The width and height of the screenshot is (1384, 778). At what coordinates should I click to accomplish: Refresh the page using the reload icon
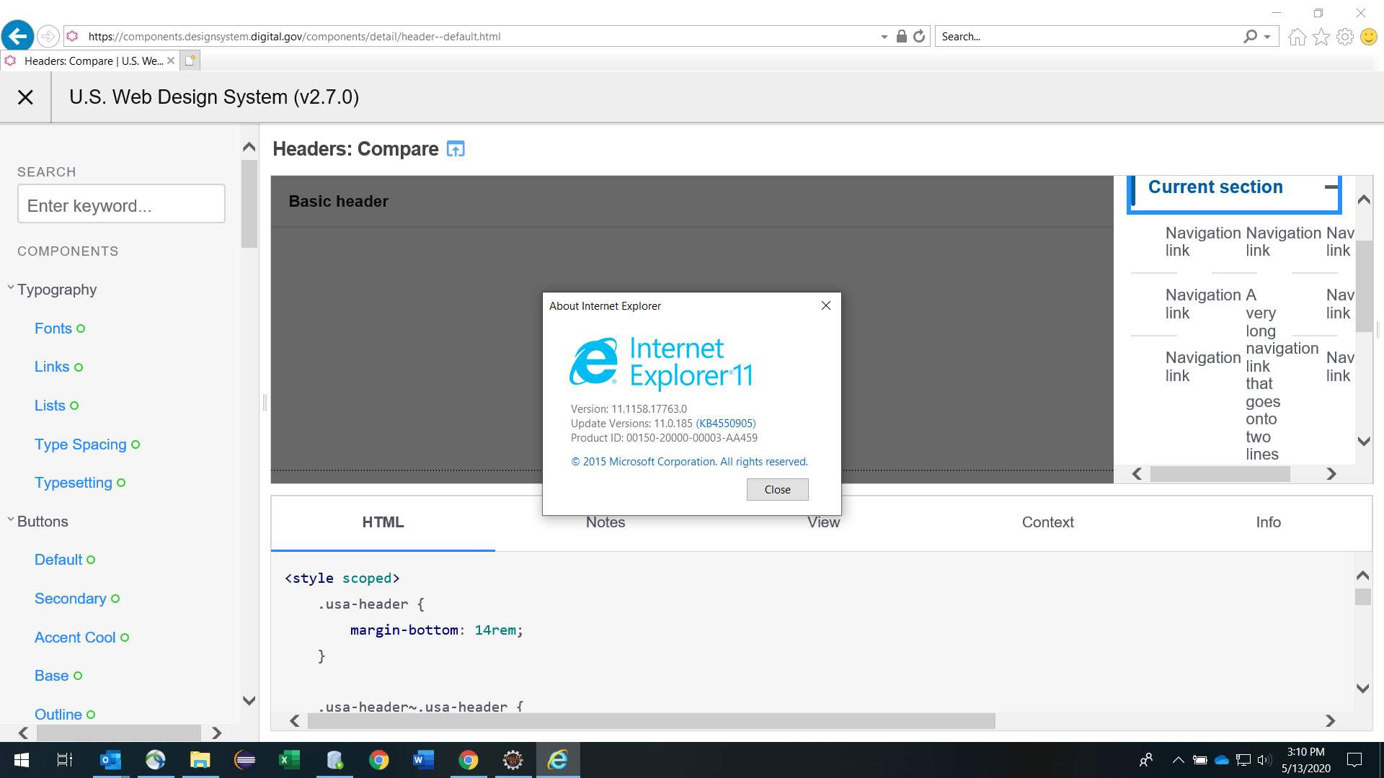918,36
